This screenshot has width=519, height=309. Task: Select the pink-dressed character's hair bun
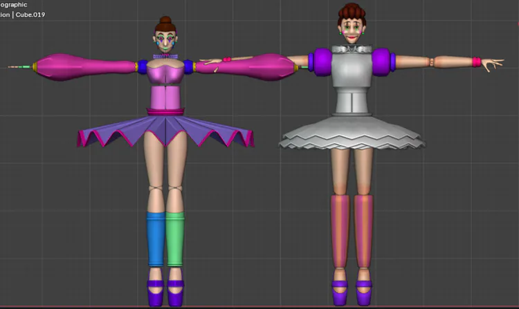point(165,20)
